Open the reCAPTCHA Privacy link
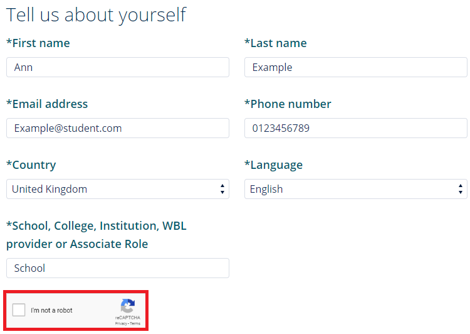Viewport: 470px width, 334px height. (121, 323)
